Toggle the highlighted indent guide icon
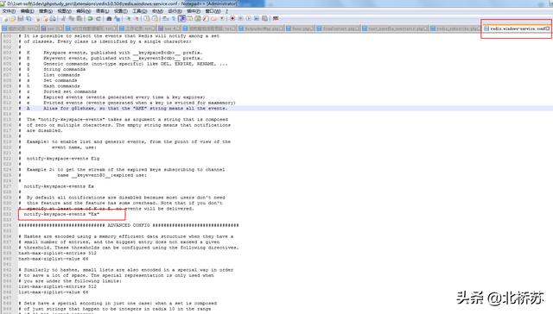The width and height of the screenshot is (553, 314). point(182,19)
